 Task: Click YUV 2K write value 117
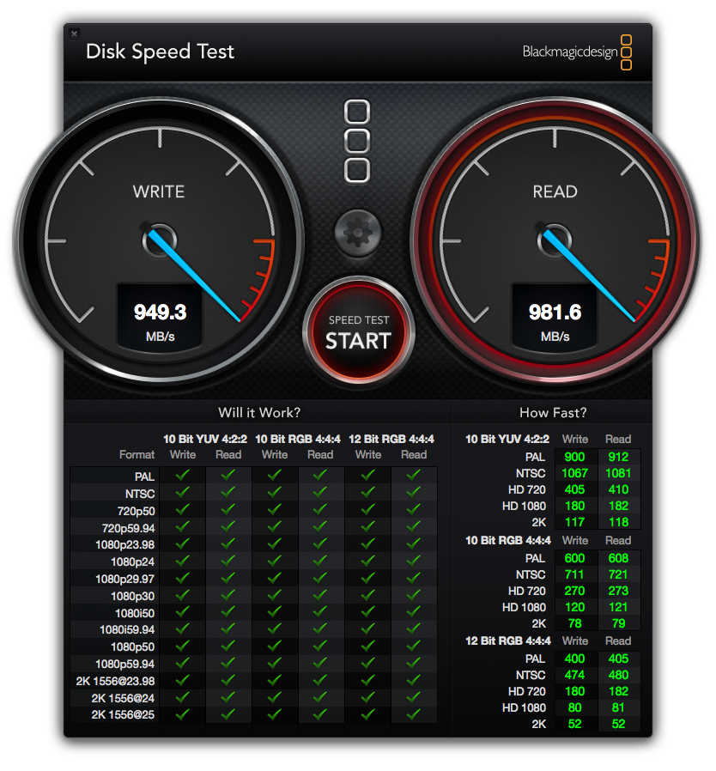point(574,522)
